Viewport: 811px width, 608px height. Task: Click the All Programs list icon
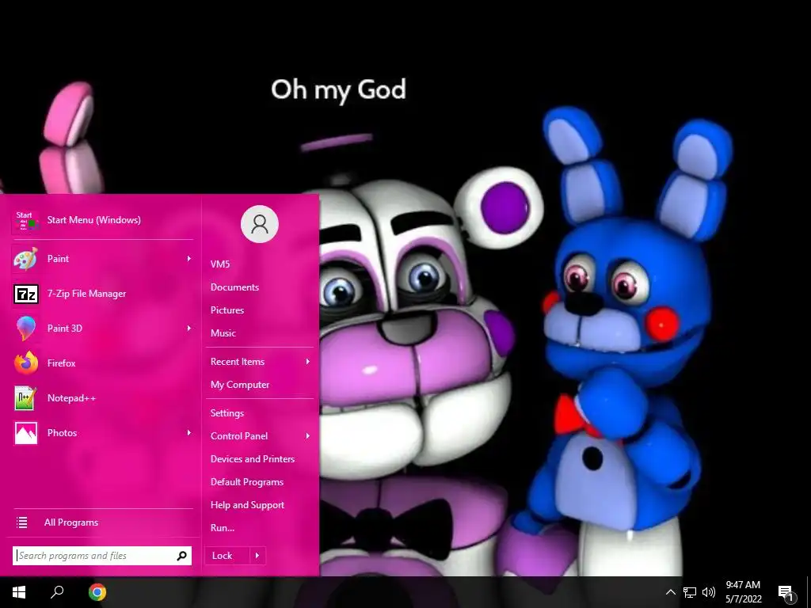21,522
